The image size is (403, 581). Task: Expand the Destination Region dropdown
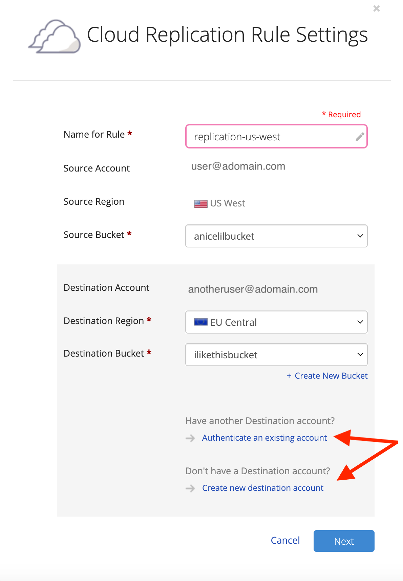click(x=276, y=322)
